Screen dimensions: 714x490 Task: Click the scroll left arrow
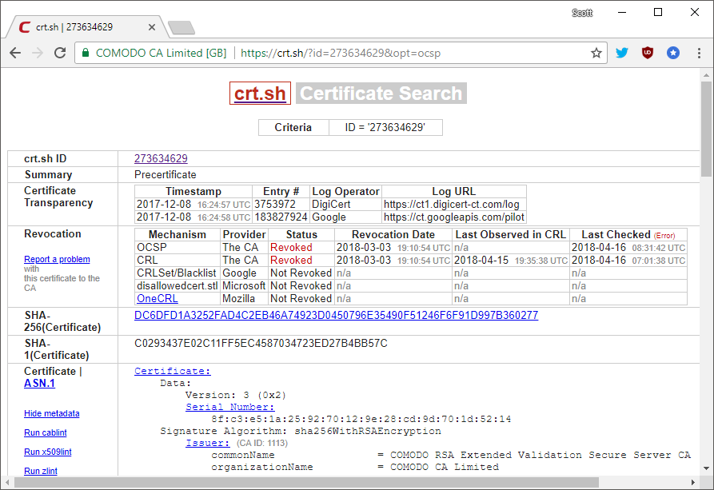tap(7, 482)
